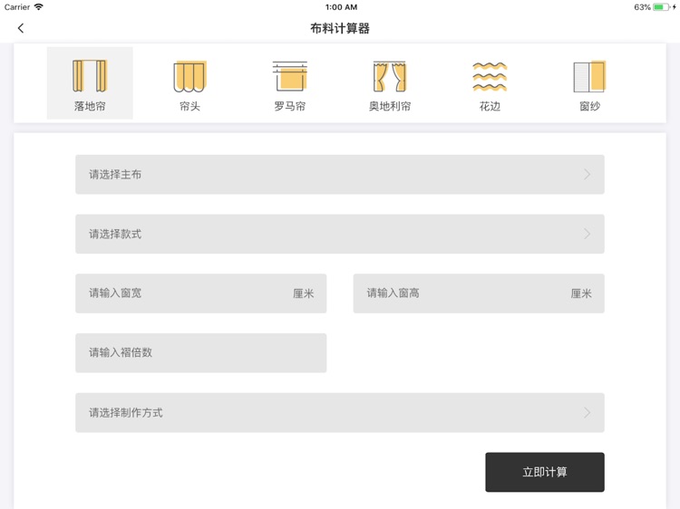Viewport: 680px width, 509px height.
Task: Focus the 请输入褶倍数 pleat multiplier field
Action: (x=200, y=352)
